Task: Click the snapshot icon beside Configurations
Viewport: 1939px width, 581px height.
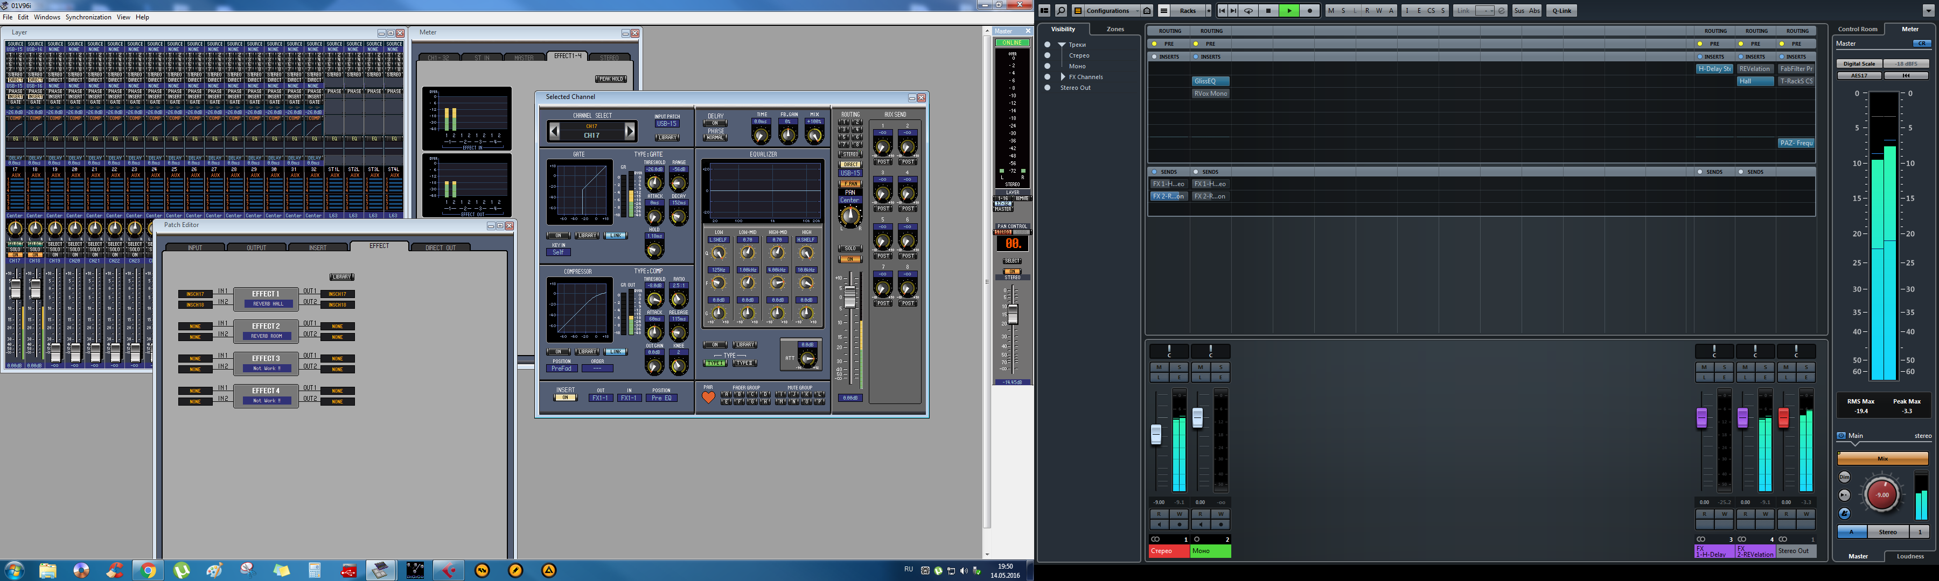Action: (1147, 11)
